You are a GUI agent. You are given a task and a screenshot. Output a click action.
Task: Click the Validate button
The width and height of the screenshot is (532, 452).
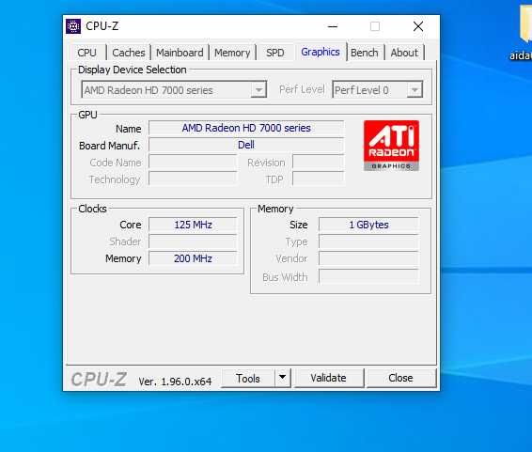click(x=328, y=378)
